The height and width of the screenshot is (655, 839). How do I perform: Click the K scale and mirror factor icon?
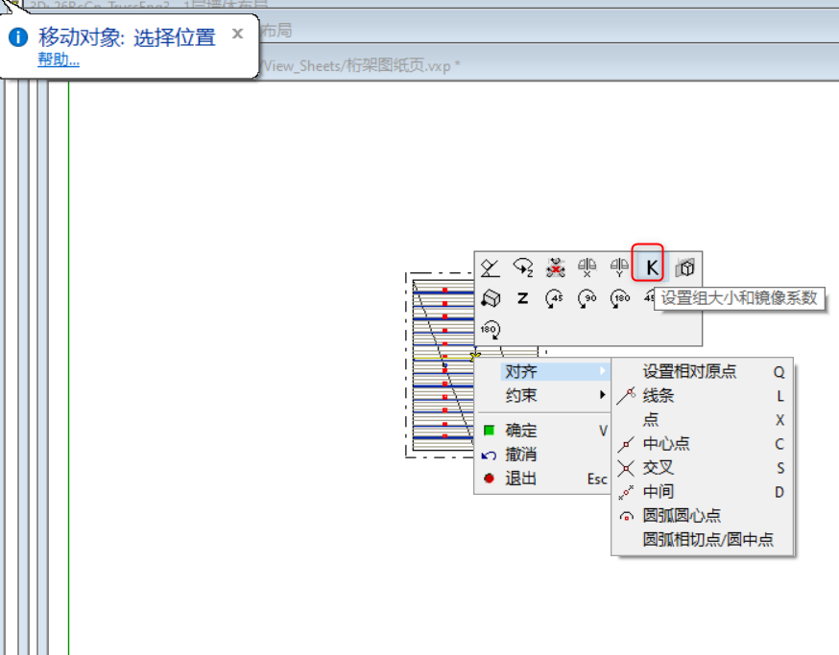652,268
